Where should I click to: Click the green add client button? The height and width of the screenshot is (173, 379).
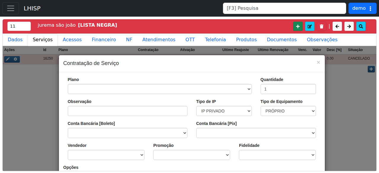[x=298, y=26]
